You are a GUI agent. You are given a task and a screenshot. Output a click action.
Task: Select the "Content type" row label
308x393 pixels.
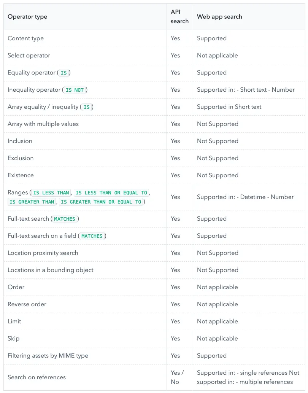(25, 38)
